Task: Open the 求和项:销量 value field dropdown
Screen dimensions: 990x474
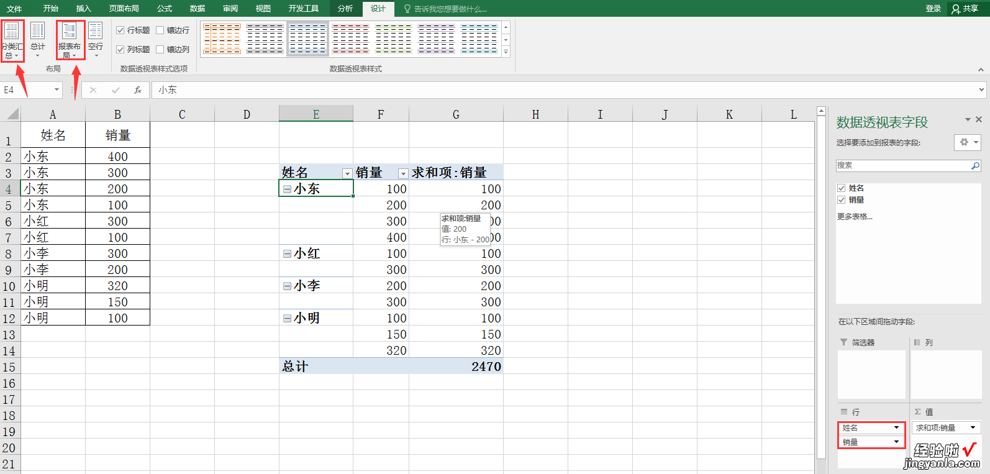Action: click(x=973, y=427)
